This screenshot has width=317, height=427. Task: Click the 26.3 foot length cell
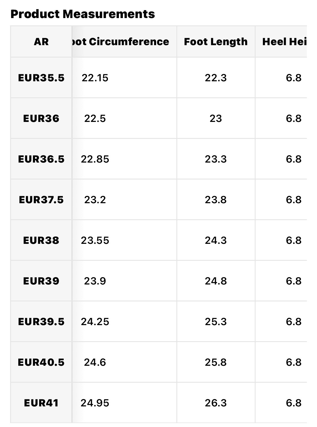[x=216, y=403]
